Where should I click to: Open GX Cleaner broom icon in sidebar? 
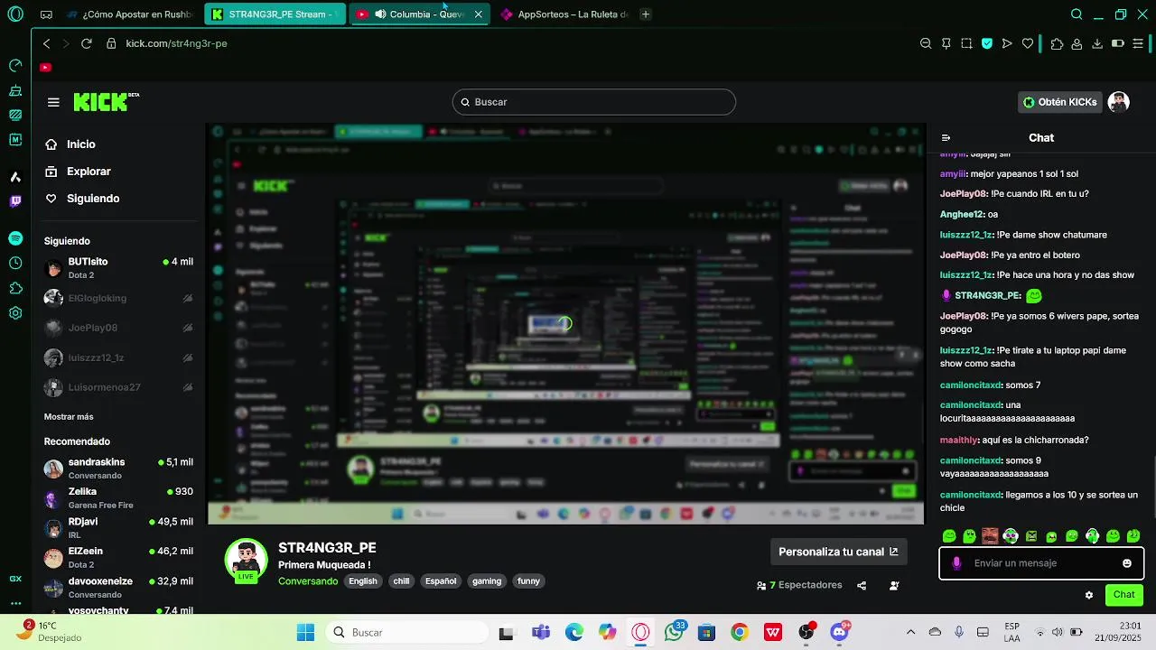[x=15, y=91]
